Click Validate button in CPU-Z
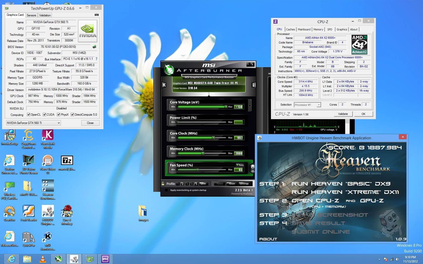The height and width of the screenshot is (264, 423). point(343,114)
